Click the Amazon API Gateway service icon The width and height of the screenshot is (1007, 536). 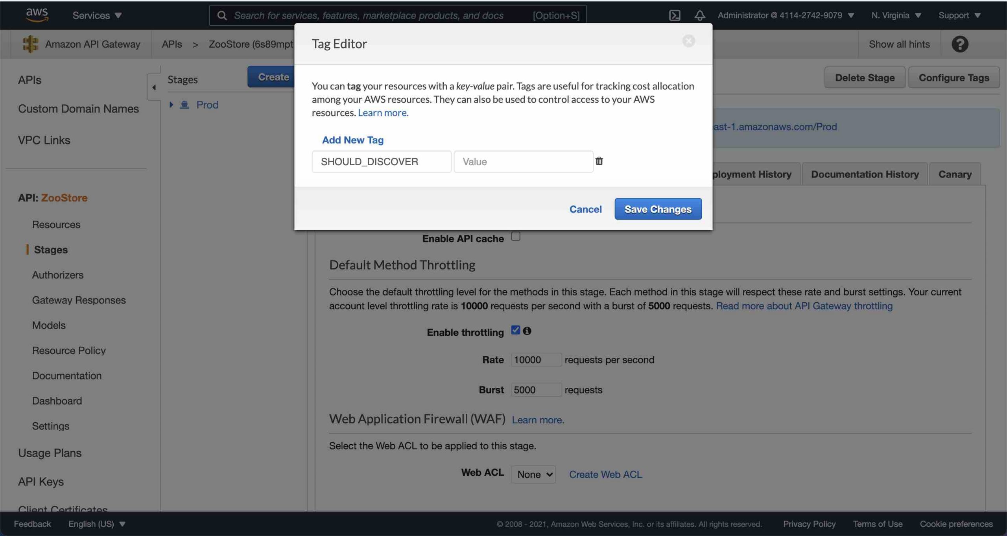click(30, 44)
